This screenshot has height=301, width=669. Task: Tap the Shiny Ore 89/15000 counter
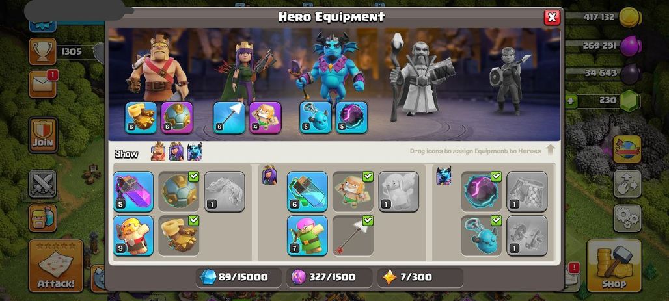click(x=239, y=278)
